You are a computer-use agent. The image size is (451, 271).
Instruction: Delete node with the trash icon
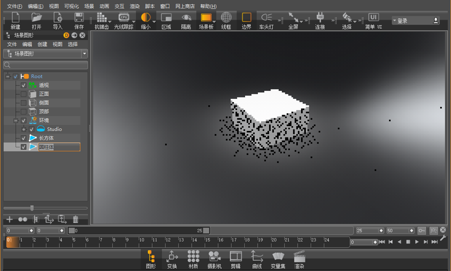75,220
